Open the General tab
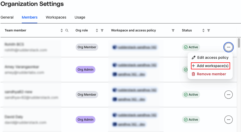The height and width of the screenshot is (132, 241). (x=7, y=17)
